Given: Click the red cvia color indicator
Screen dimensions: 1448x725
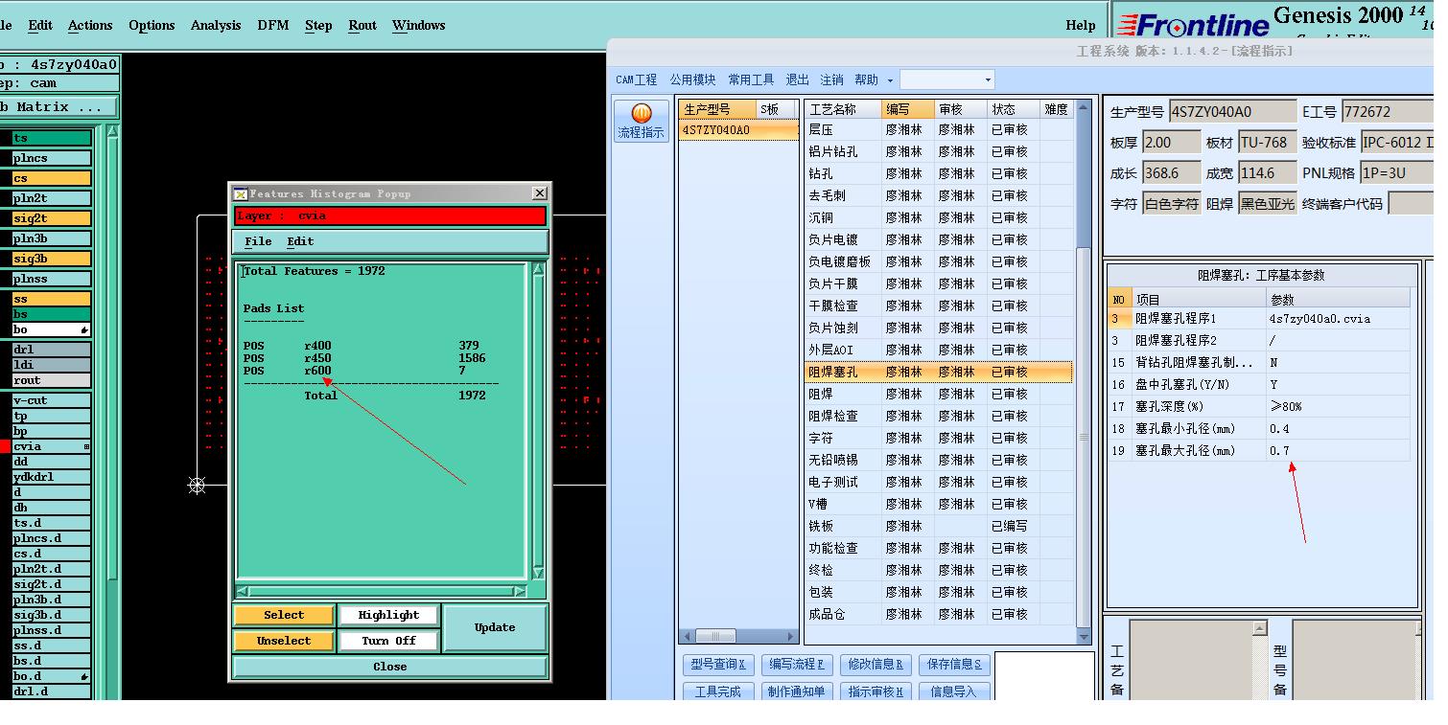Looking at the screenshot, I should tap(5, 446).
